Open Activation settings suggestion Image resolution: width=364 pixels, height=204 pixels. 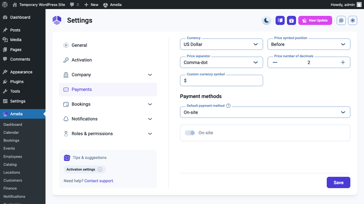click(x=85, y=169)
